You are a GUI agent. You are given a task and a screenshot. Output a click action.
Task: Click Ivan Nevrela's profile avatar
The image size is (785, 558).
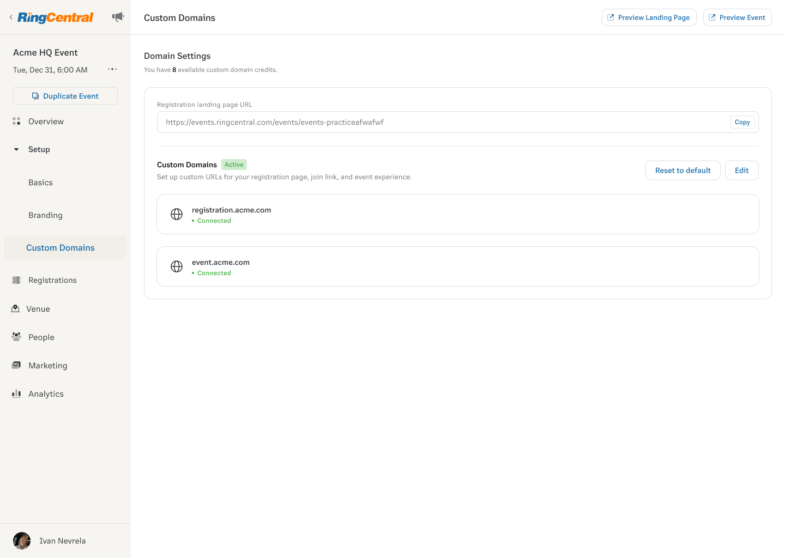(x=21, y=541)
